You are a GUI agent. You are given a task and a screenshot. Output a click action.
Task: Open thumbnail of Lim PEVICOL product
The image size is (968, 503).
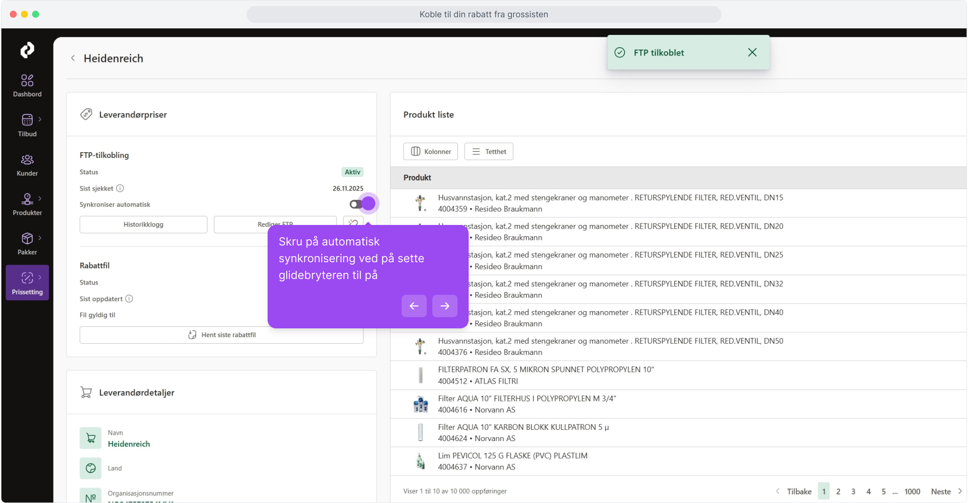tap(421, 461)
